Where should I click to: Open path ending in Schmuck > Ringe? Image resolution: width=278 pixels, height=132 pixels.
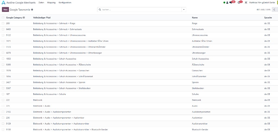[x=54, y=23]
